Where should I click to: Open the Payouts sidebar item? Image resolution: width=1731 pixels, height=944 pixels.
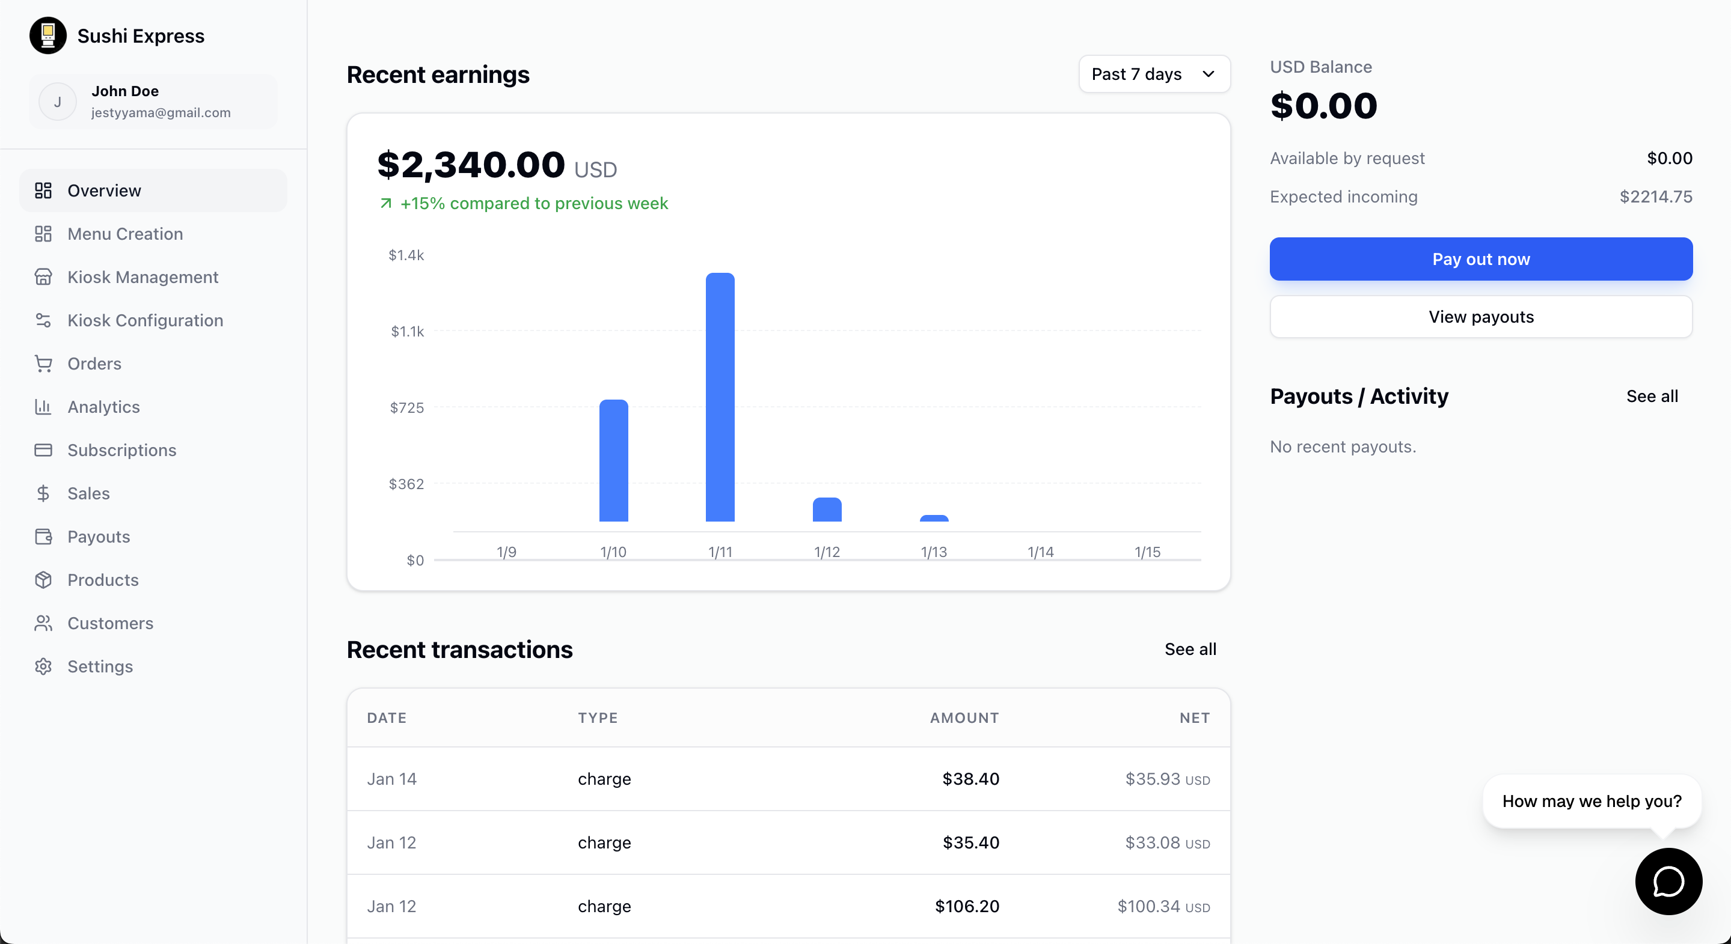[99, 537]
